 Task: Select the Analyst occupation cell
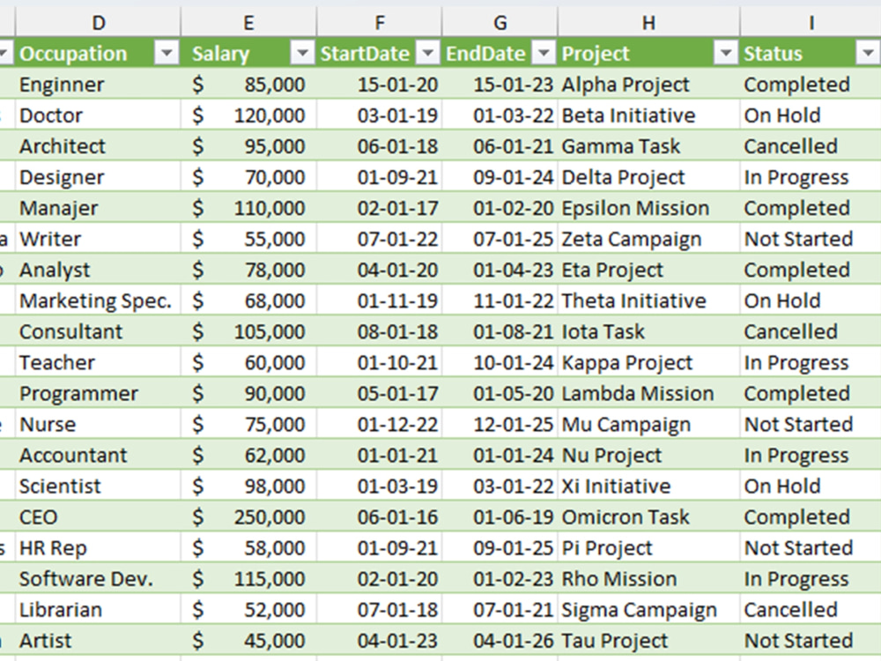[x=99, y=270]
